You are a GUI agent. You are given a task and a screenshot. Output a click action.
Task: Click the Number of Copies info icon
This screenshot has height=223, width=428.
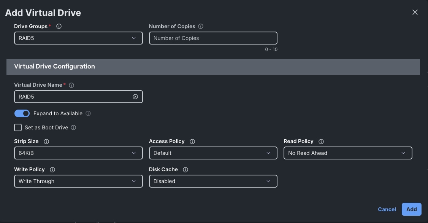201,26
